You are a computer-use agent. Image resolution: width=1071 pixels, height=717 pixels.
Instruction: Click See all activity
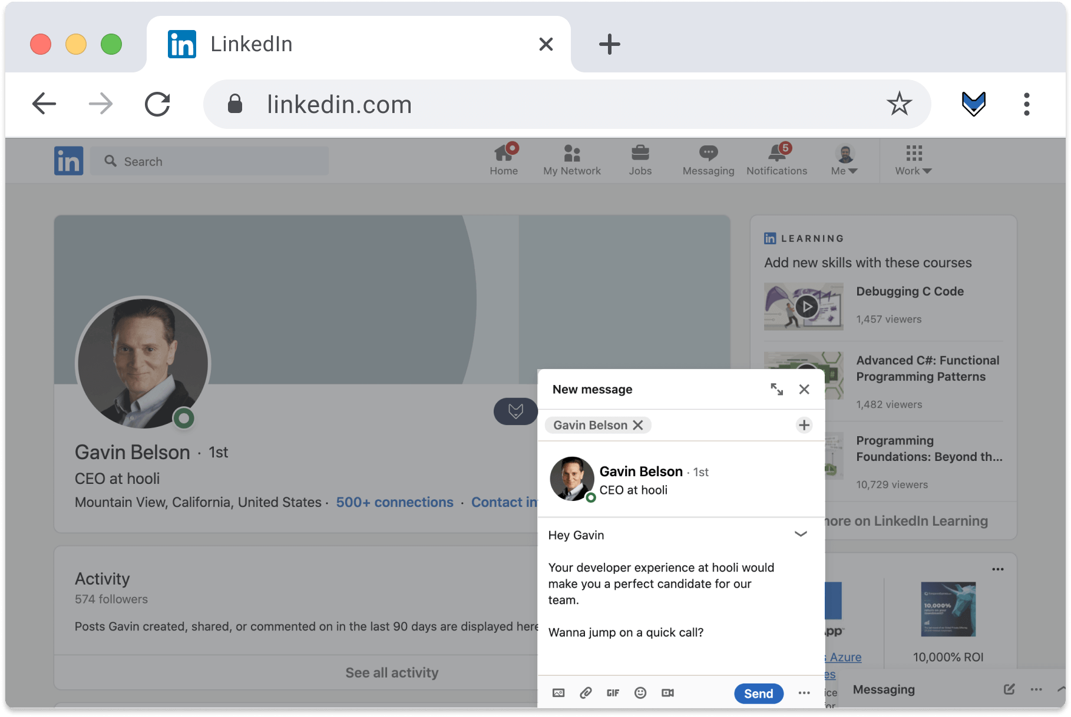pyautogui.click(x=392, y=672)
